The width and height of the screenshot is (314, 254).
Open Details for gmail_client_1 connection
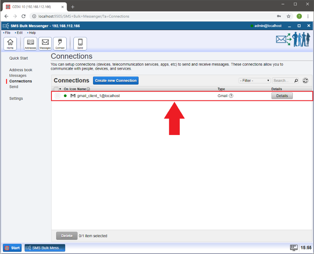pyautogui.click(x=282, y=96)
